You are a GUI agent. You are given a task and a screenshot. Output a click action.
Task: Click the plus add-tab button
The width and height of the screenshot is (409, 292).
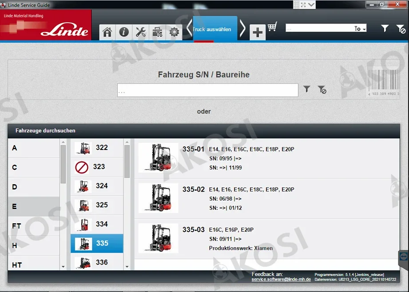[258, 32]
